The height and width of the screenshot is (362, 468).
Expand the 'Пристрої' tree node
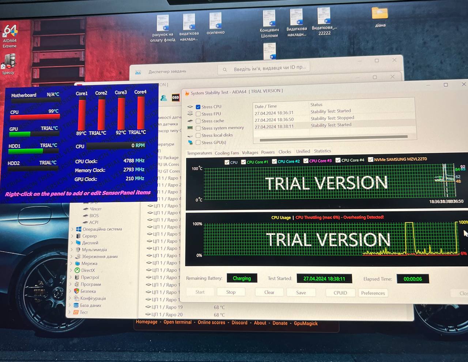(71, 277)
